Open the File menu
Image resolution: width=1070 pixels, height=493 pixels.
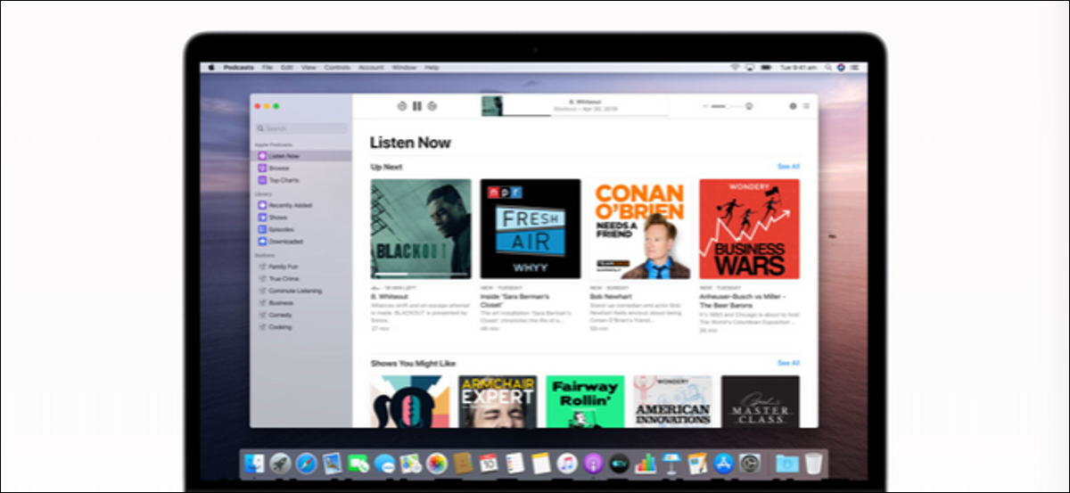point(267,67)
